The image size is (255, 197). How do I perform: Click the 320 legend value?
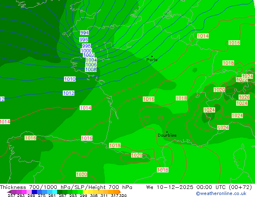(x=123, y=195)
